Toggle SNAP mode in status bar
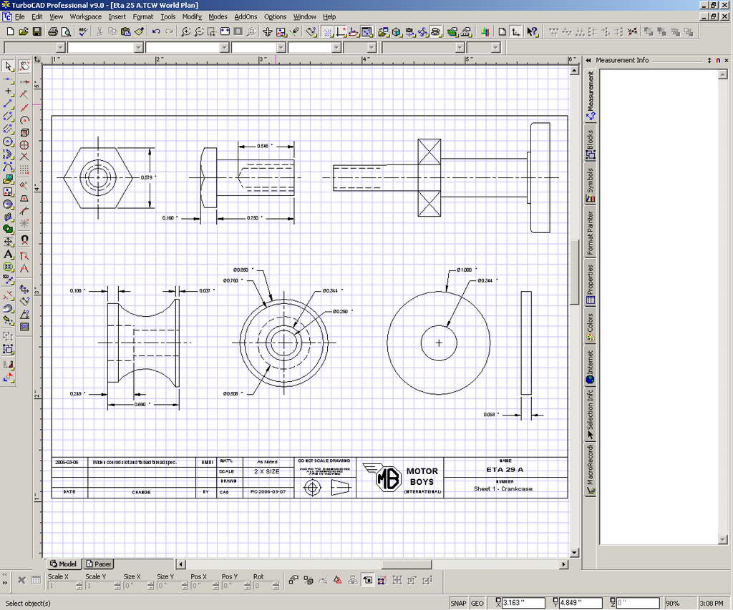733x610 pixels. (458, 604)
